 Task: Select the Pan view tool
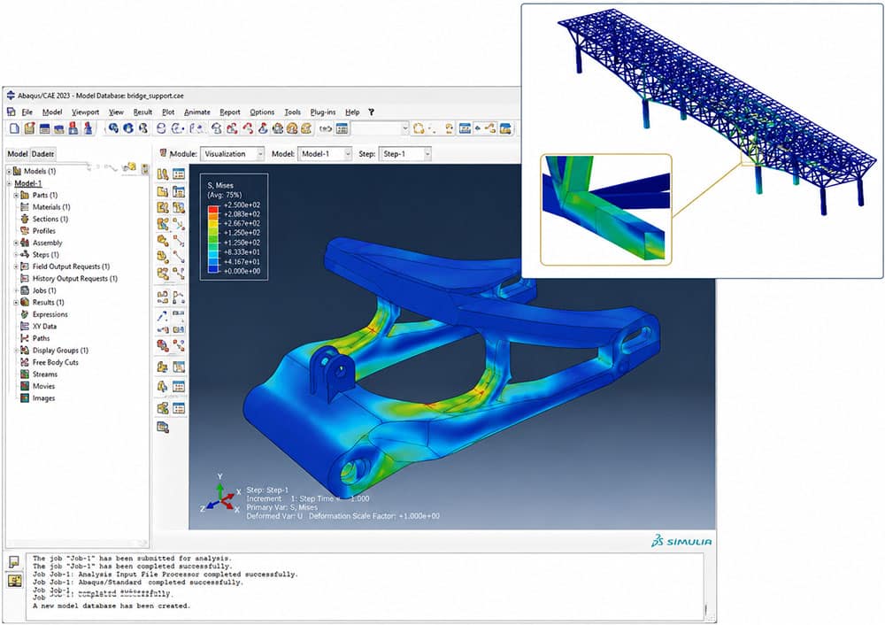tap(113, 128)
